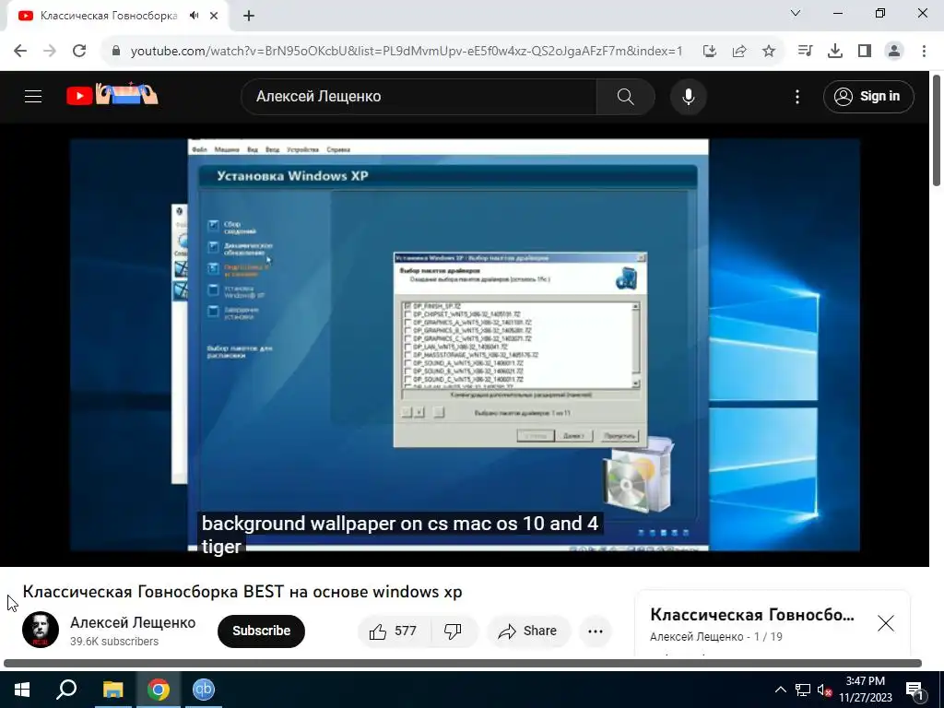Open more actions menu beside Share

596,631
